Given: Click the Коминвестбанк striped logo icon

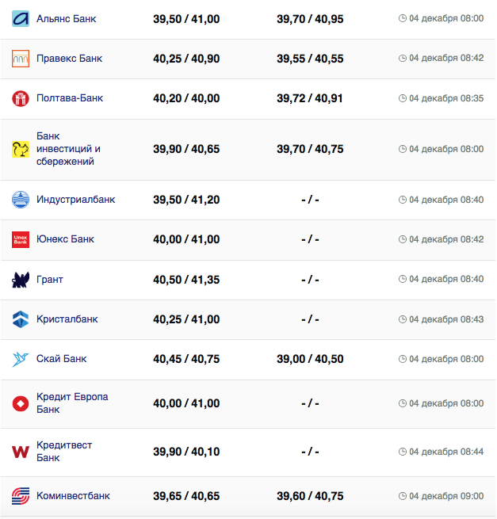Looking at the screenshot, I should click(x=21, y=496).
